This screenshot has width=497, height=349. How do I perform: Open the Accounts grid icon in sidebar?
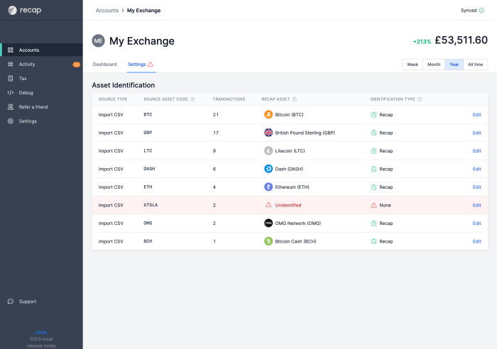[11, 50]
